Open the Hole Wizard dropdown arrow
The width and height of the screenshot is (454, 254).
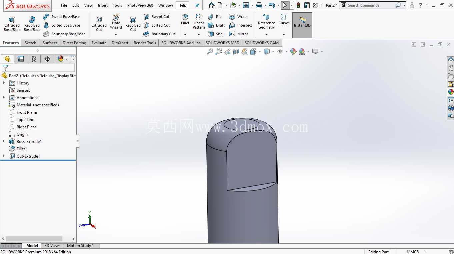coord(116,35)
